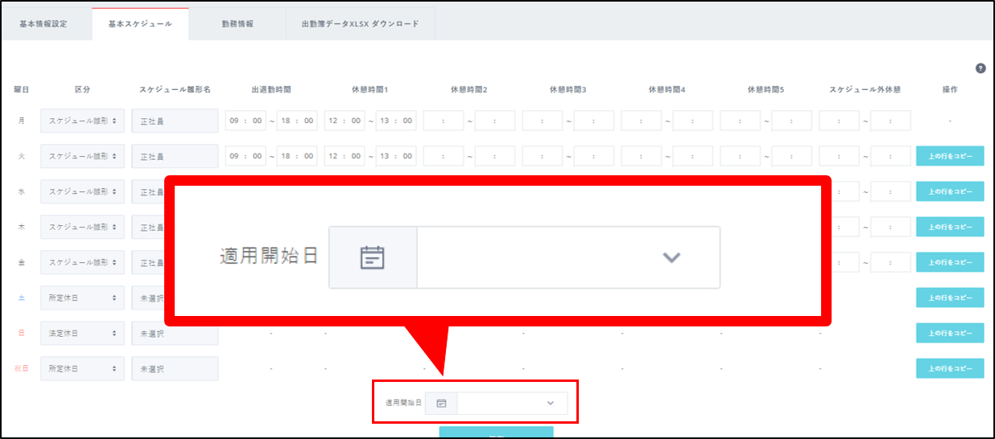Copy row above into Tuesday row
995x439 pixels.
tap(950, 156)
